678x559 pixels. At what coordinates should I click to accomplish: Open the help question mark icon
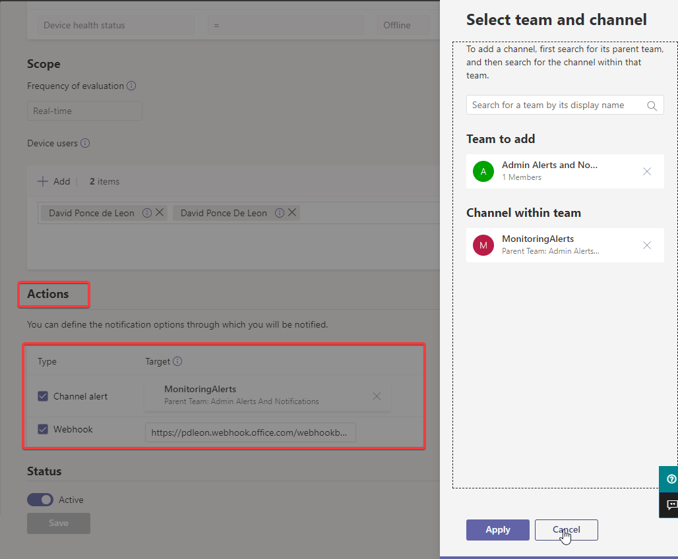(x=671, y=479)
